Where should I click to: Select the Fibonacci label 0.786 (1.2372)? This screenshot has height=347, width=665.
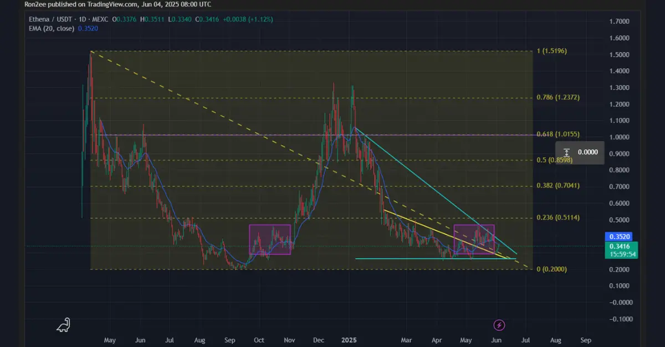558,97
